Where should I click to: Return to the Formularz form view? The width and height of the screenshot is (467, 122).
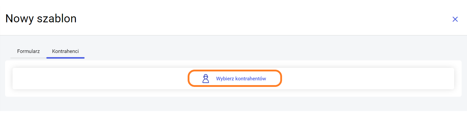click(x=28, y=51)
